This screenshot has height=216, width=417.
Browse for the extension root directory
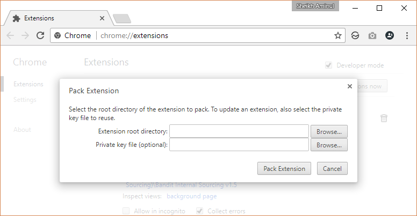pyautogui.click(x=329, y=131)
